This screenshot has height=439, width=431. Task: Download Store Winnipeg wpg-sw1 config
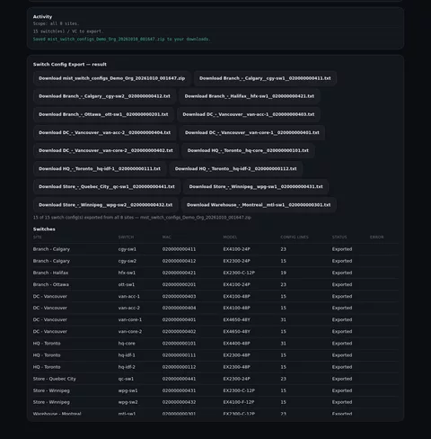pos(256,187)
